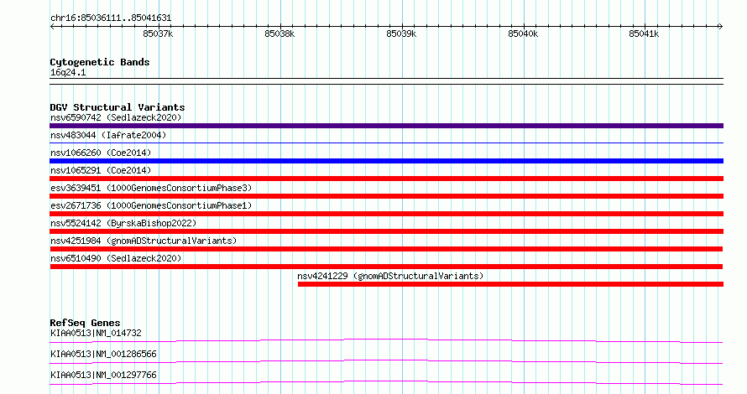Click the chr16:85036111..85041631 coordinate label
Viewport: 747px width, 394px height.
click(111, 18)
